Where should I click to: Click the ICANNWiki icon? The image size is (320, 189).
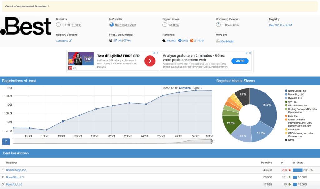(218, 41)
